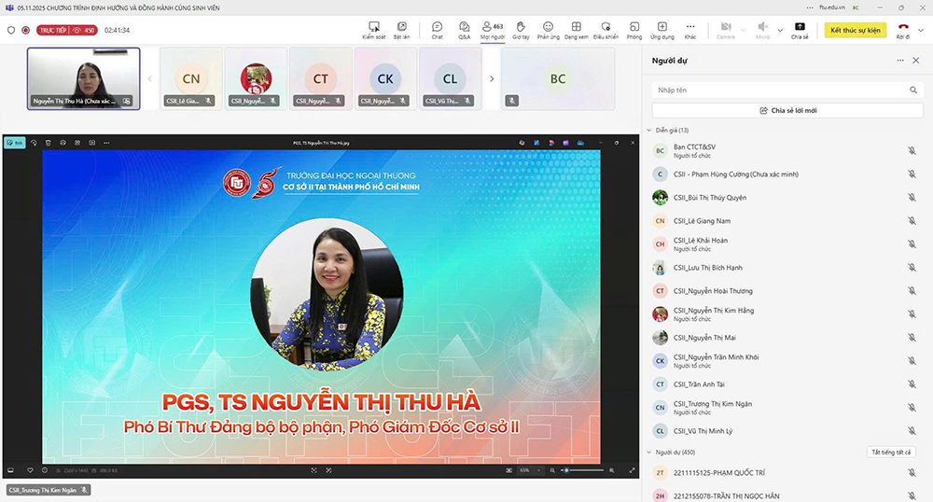Open the Chat panel
Screen dimensions: 933x502
[437, 27]
